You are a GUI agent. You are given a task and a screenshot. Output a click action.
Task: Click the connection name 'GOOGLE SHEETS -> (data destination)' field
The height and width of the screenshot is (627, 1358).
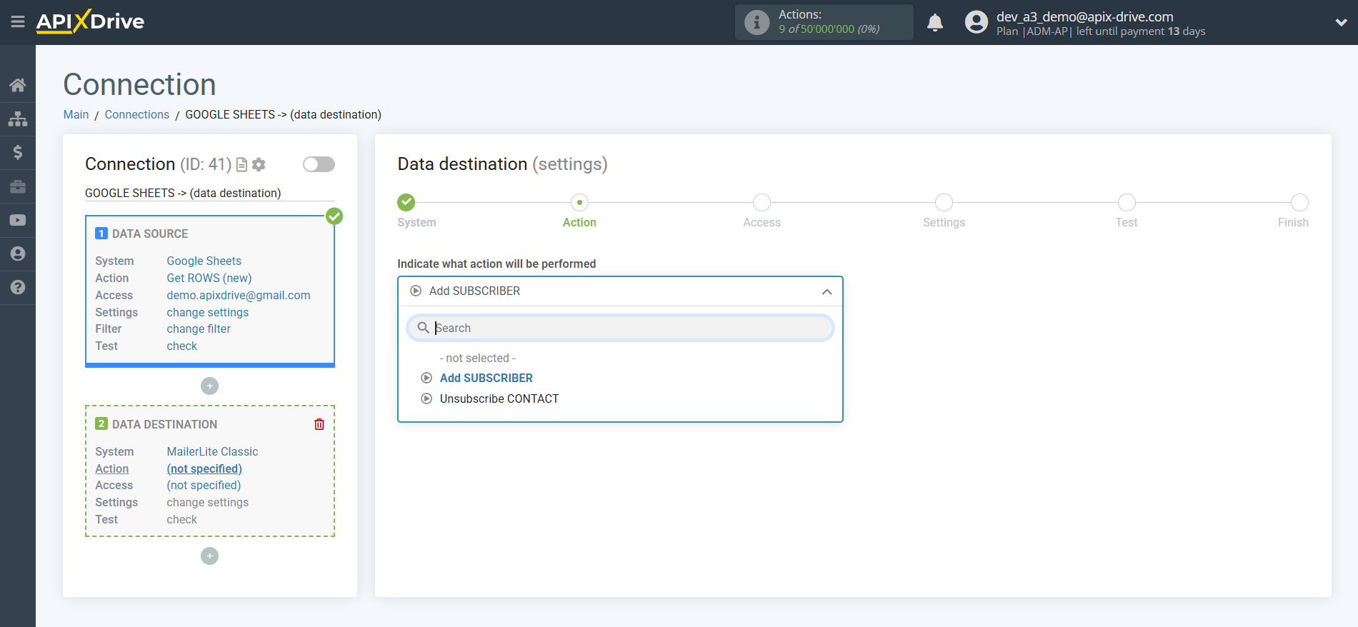point(209,193)
